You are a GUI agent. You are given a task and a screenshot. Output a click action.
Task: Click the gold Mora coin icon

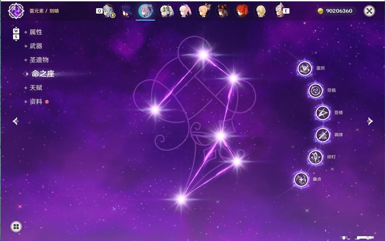[320, 11]
